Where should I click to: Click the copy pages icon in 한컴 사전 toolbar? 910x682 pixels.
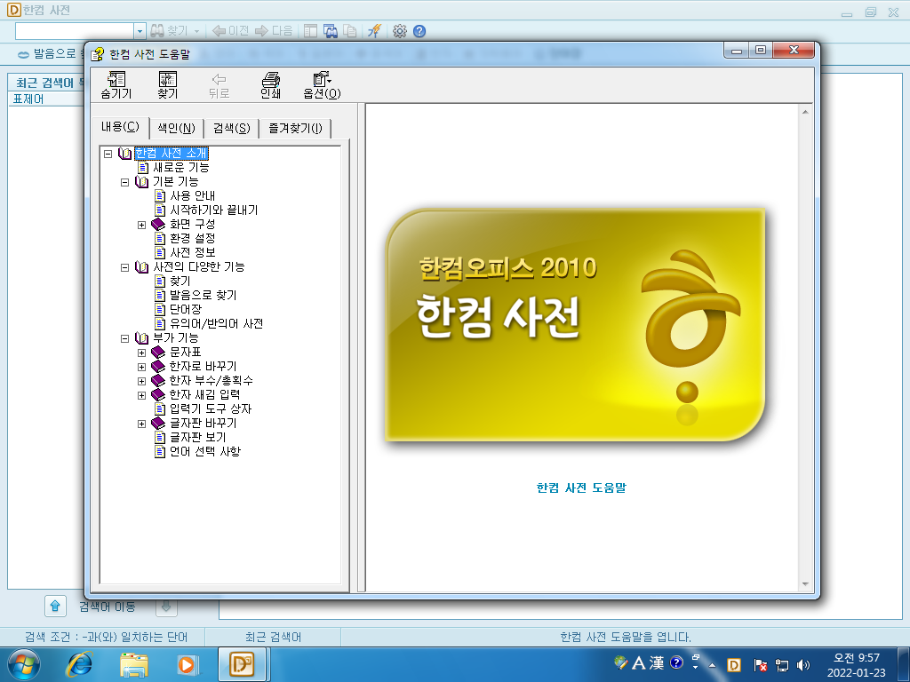click(x=350, y=31)
